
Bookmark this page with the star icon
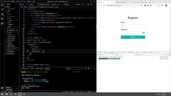tap(141, 5)
